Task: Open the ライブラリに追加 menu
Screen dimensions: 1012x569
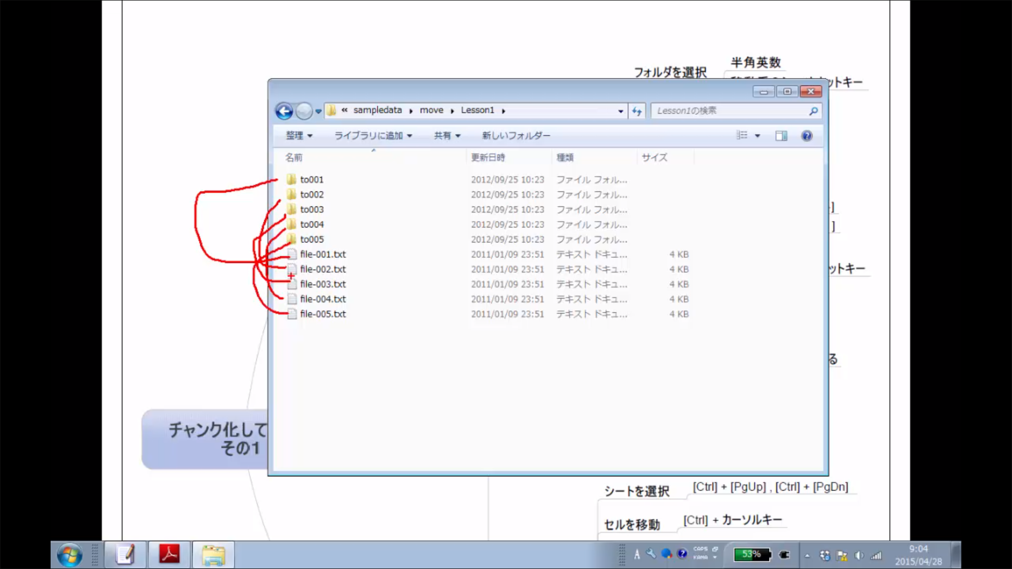Action: 373,136
